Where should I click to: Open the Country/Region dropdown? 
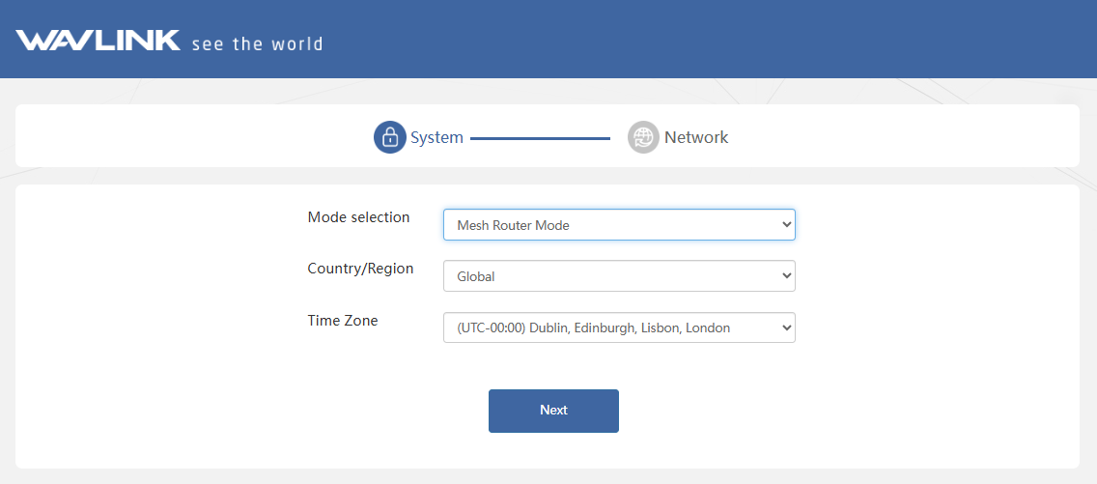[619, 276]
